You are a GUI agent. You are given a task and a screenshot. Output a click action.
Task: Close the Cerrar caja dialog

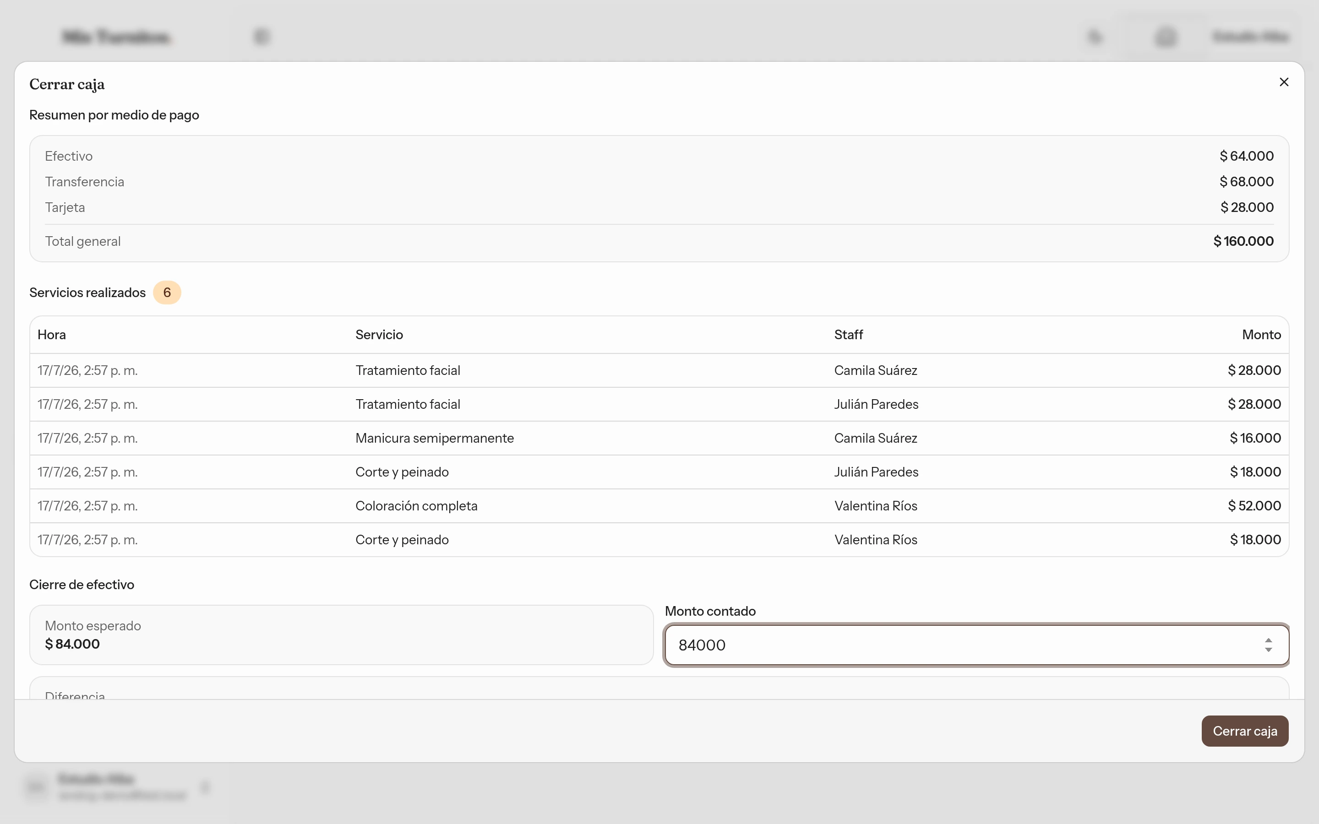1284,82
